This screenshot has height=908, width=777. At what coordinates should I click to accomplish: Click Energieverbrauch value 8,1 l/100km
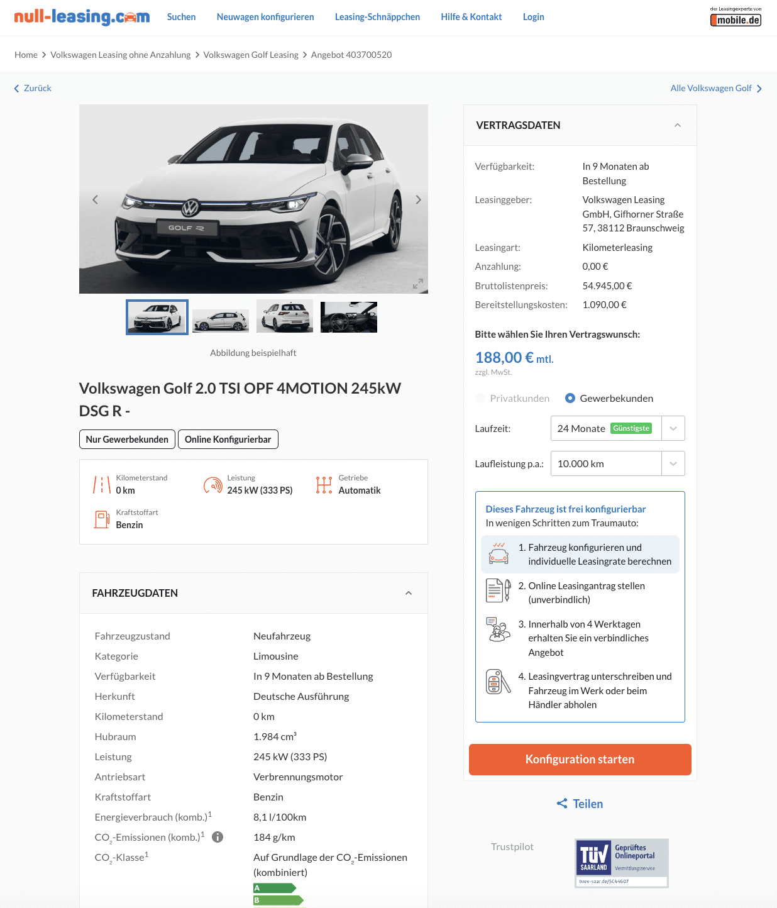(280, 817)
